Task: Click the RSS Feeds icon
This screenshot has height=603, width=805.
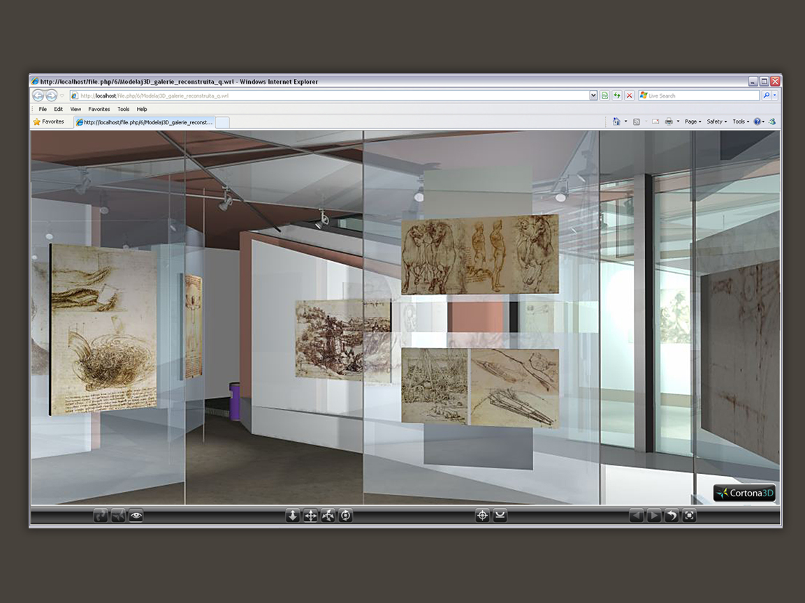Action: coord(637,121)
